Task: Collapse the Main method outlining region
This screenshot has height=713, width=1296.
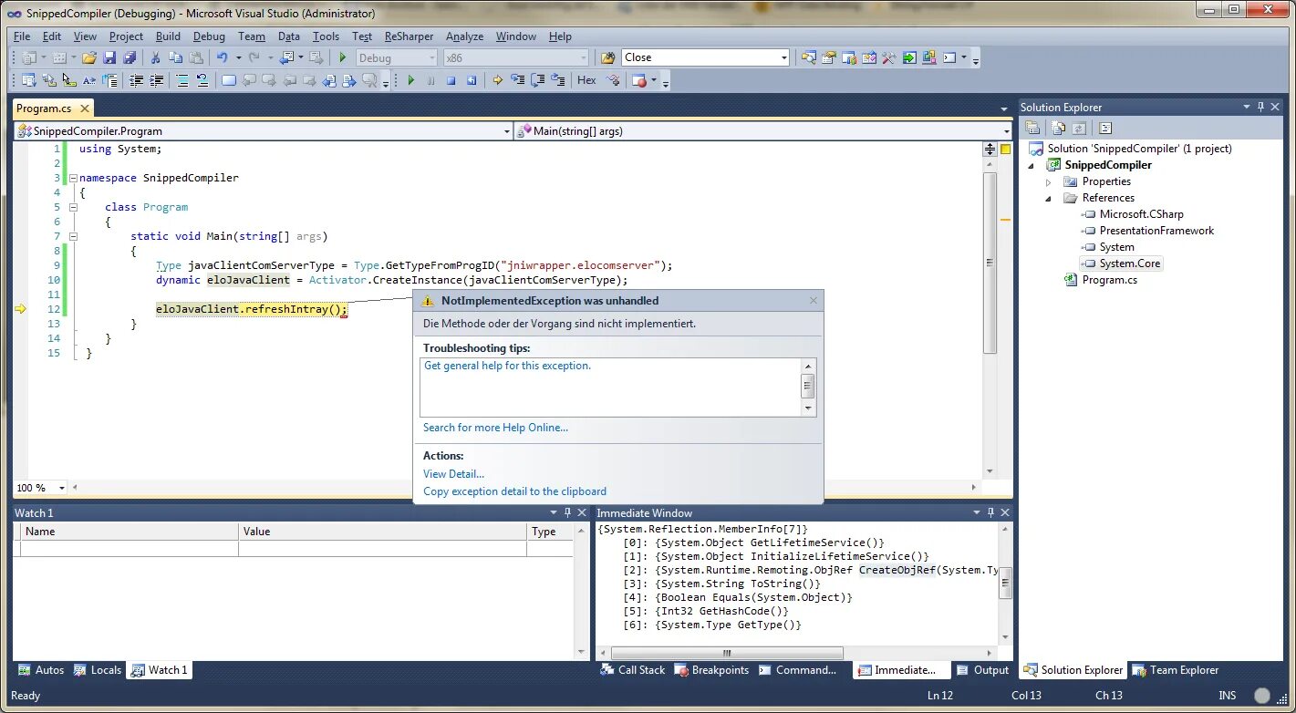Action: click(x=73, y=236)
